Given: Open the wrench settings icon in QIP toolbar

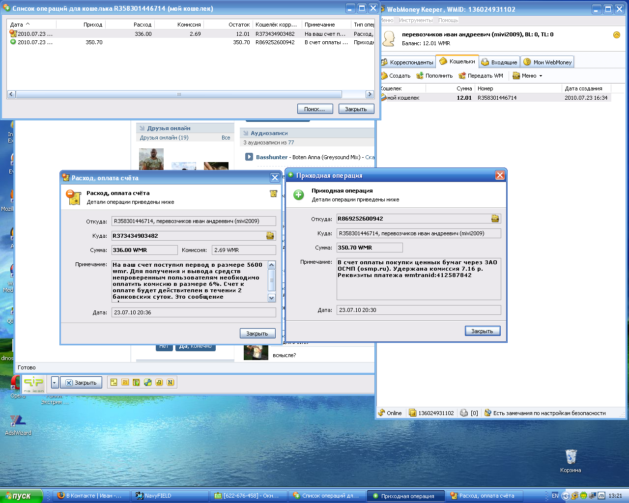Looking at the screenshot, I should [x=147, y=382].
